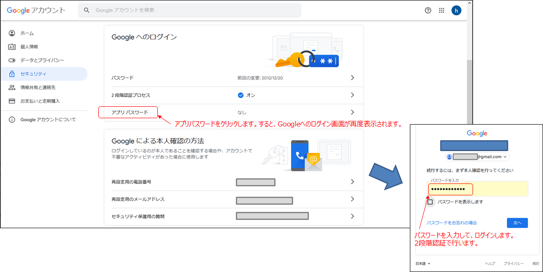543x272 pixels.
Task: Open the アプリ パスワード row
Action: click(x=130, y=112)
